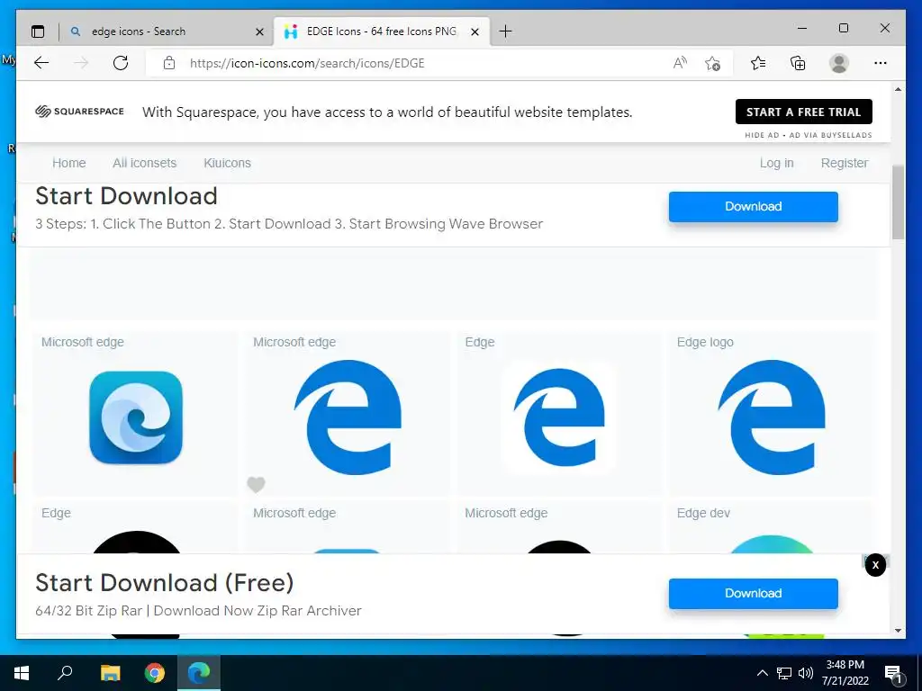Click Start Download (Free) heading

(x=164, y=583)
